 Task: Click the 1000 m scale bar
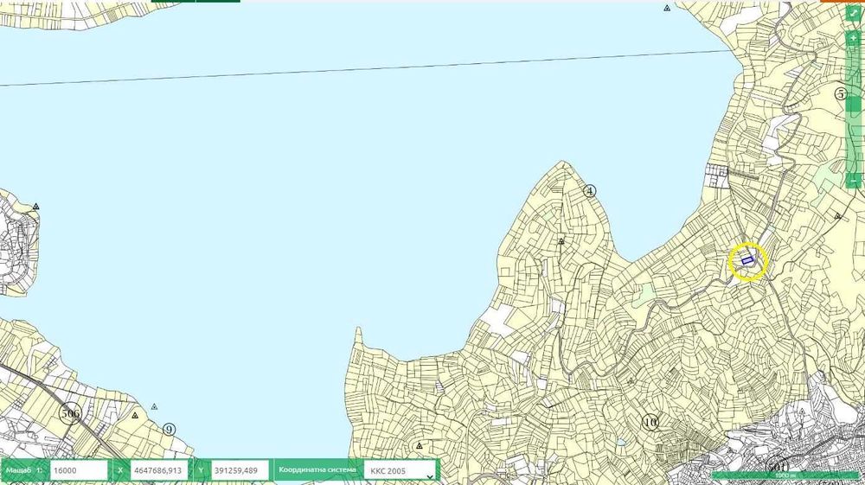(785, 475)
